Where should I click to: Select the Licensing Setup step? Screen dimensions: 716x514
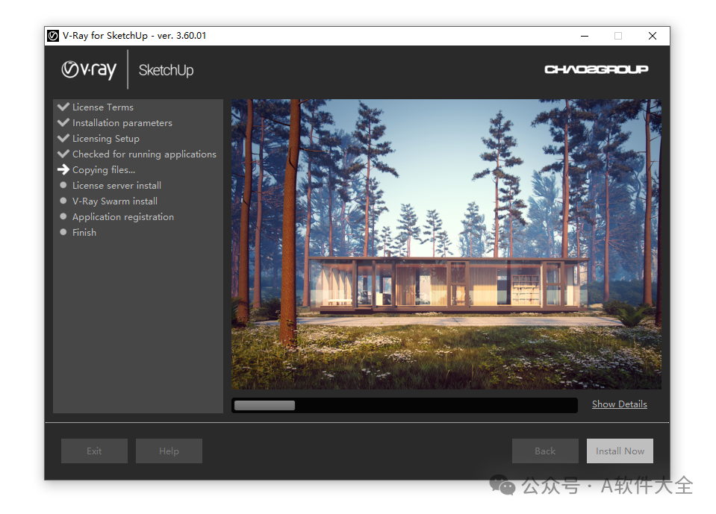tap(106, 139)
